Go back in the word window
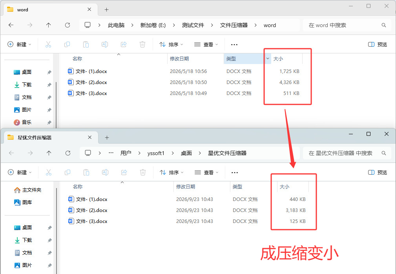396x274 pixels. 11,25
